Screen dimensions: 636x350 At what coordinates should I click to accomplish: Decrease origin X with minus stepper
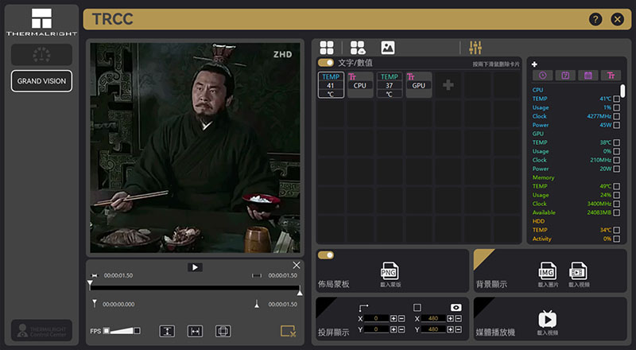[401, 319]
